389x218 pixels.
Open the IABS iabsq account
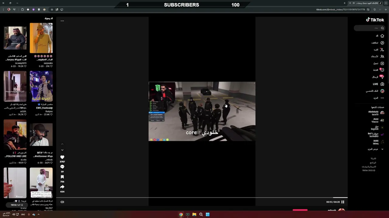(x=378, y=142)
